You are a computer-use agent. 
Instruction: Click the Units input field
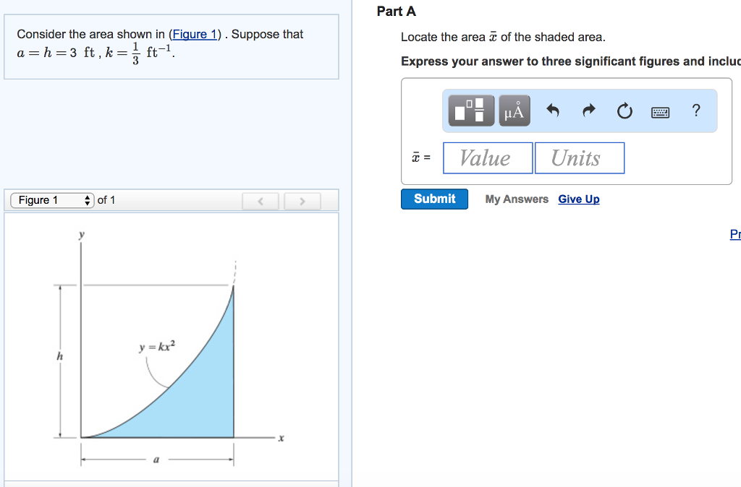pos(579,158)
